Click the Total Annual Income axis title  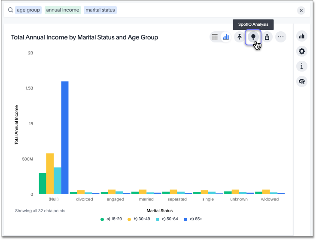pyautogui.click(x=17, y=124)
